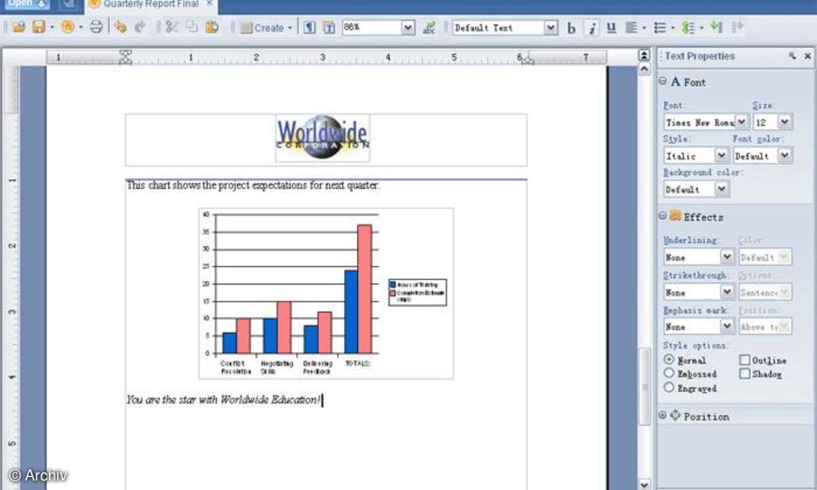Open the alignment button's dropdown arrow
This screenshot has width=817, height=490.
643,28
